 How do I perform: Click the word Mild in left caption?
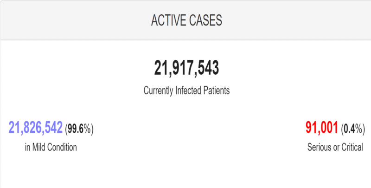coord(38,147)
